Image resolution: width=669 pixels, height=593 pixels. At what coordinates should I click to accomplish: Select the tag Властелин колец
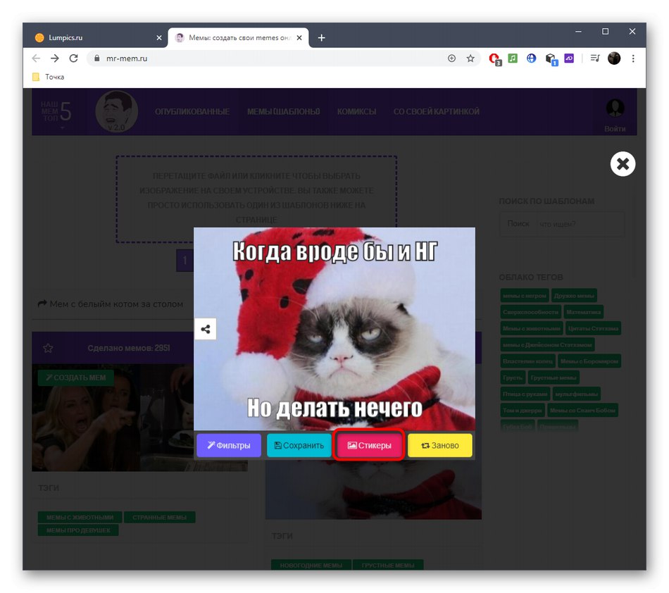coord(527,361)
